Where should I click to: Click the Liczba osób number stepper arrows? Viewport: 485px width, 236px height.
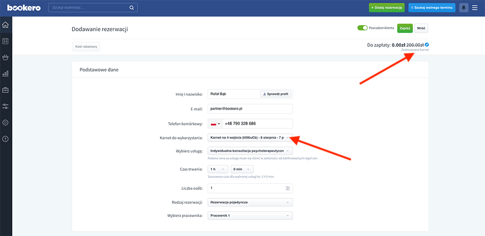[287, 188]
